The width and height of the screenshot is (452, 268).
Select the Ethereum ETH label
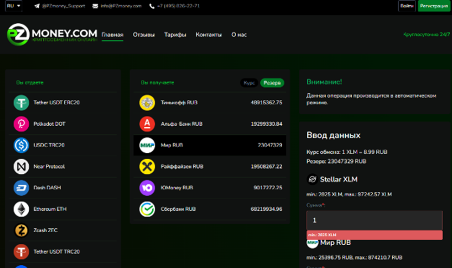tap(50, 209)
